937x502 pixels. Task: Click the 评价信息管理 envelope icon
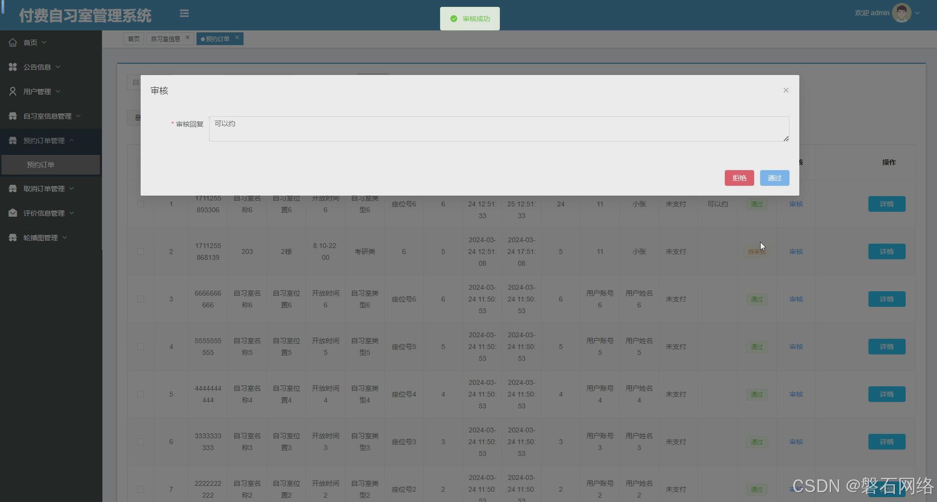click(x=13, y=213)
